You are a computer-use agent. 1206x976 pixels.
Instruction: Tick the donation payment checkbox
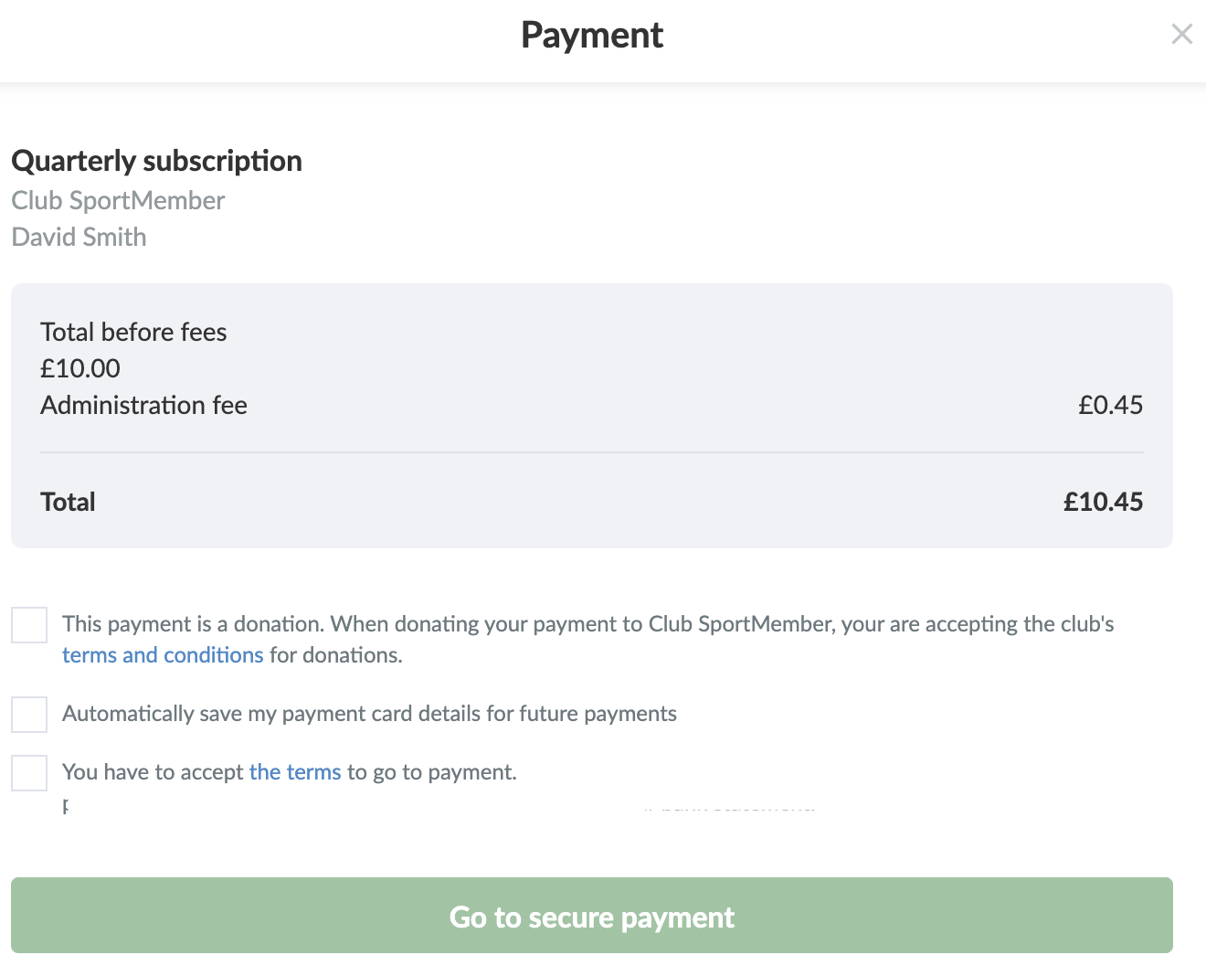(29, 625)
